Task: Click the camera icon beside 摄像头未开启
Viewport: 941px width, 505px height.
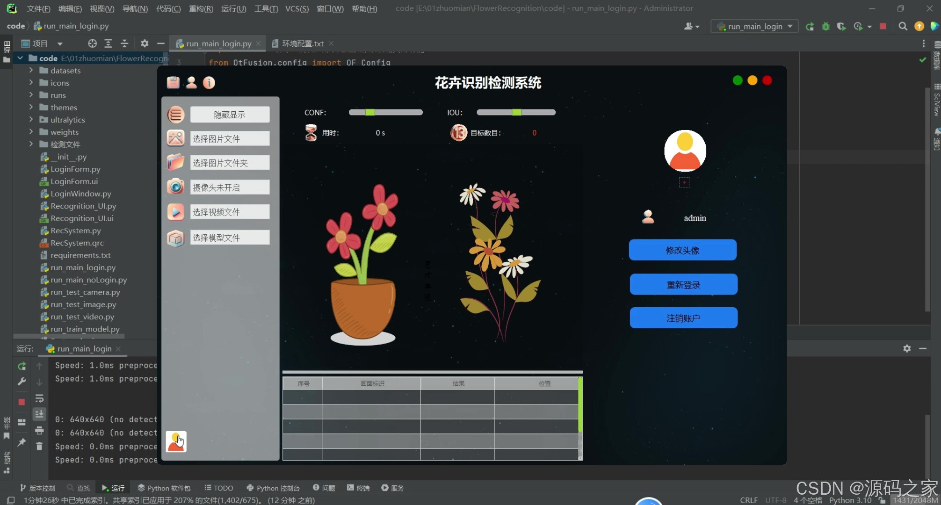Action: coord(175,187)
